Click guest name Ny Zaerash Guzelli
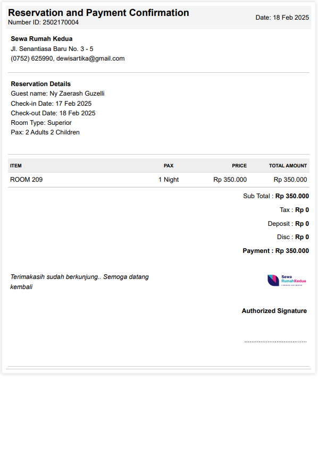The image size is (318, 449). pyautogui.click(x=77, y=94)
